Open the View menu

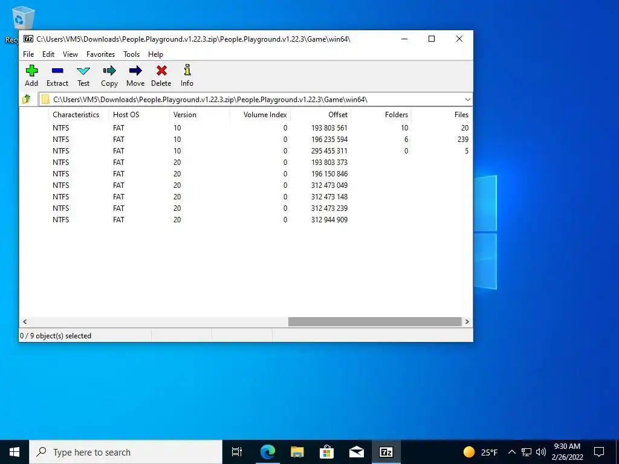(70, 54)
